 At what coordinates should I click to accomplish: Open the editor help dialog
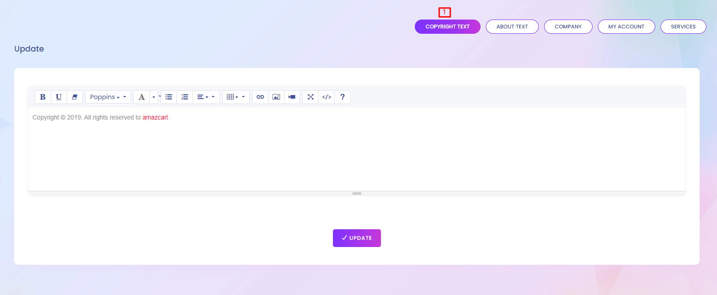tap(342, 97)
